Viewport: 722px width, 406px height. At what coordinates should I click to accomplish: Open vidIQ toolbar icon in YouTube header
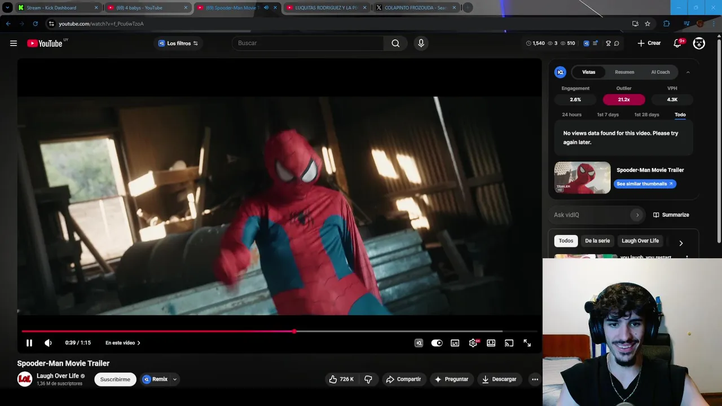coord(586,43)
